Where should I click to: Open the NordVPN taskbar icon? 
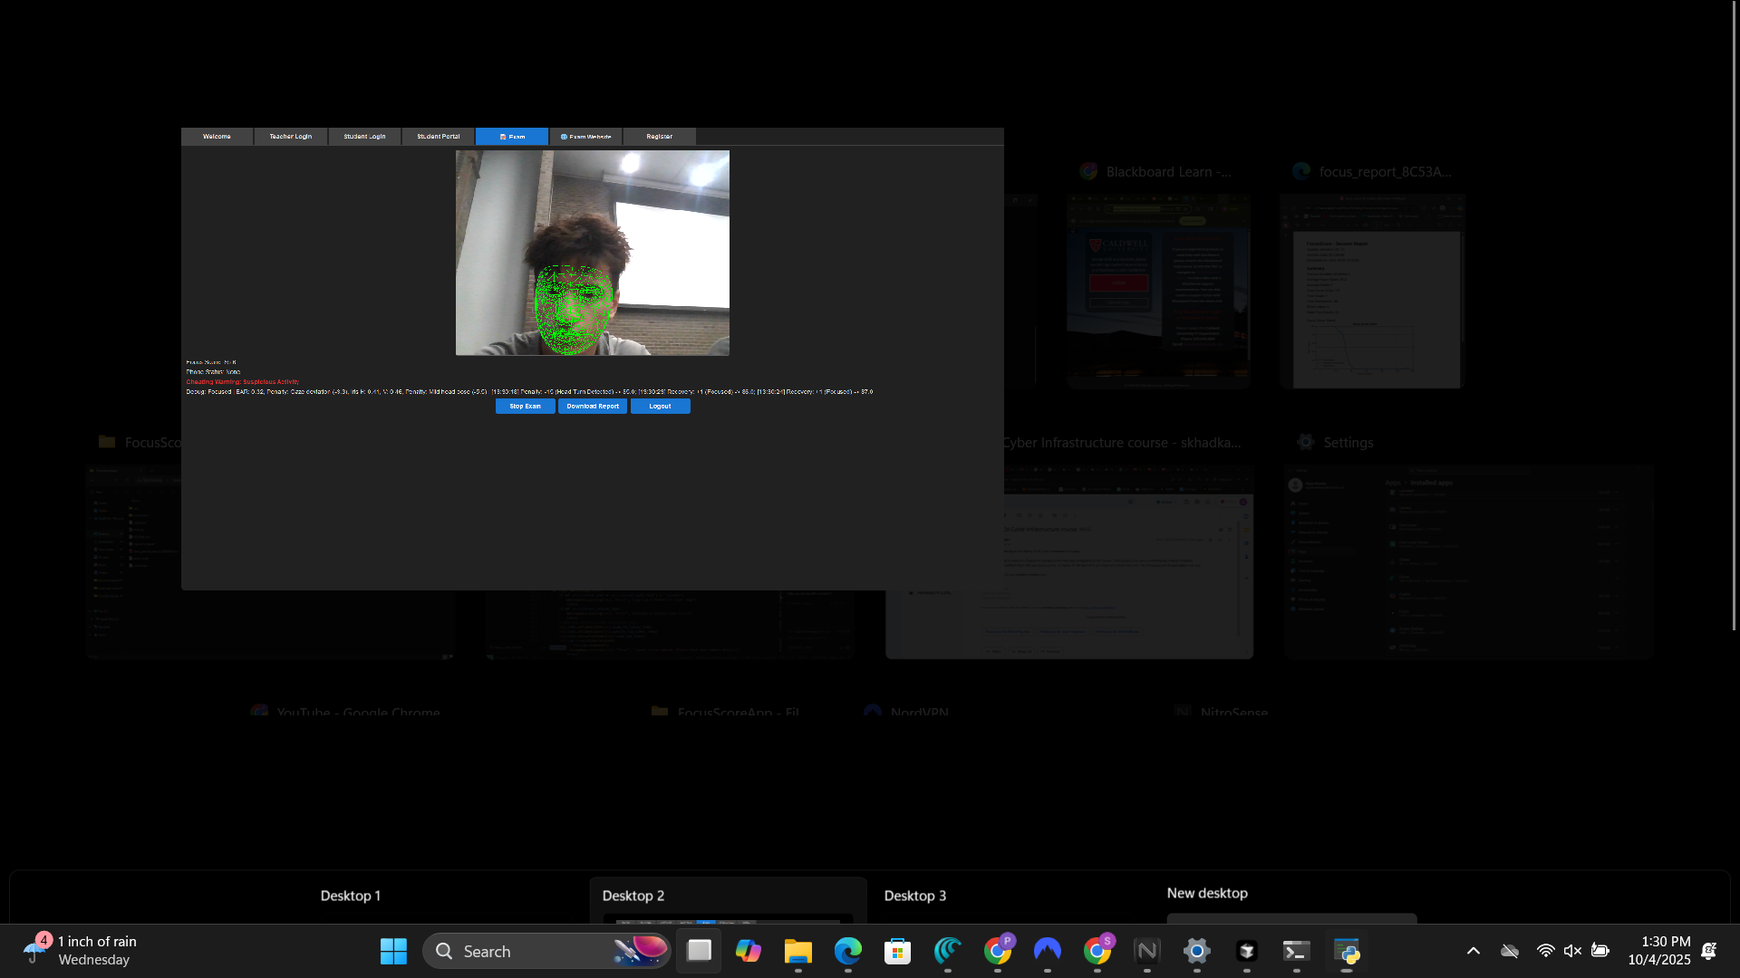pyautogui.click(x=1048, y=951)
